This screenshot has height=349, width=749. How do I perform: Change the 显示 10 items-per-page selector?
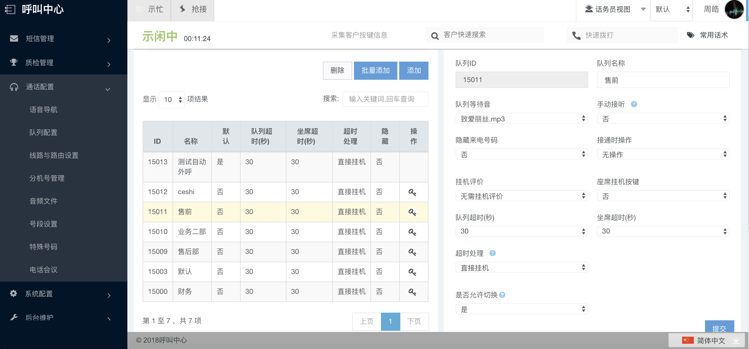pos(172,100)
